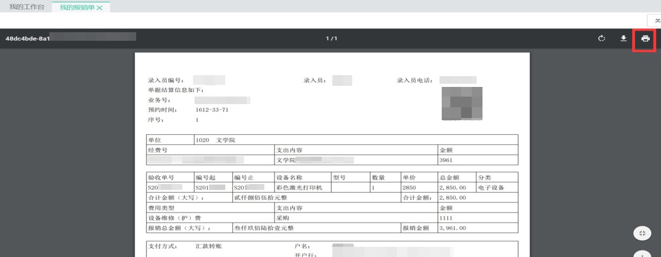
Task: Switch to the 我的工作台 tab
Action: click(27, 7)
